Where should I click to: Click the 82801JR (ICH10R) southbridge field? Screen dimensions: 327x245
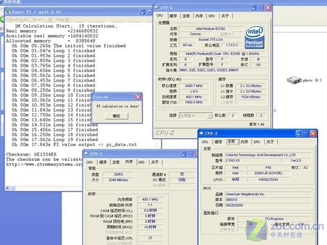tap(268, 173)
